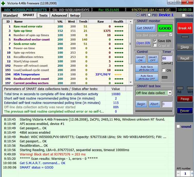This screenshot has width=194, height=177.
Task: Select the HDA Temperature row
Action: pyautogui.click(x=65, y=74)
